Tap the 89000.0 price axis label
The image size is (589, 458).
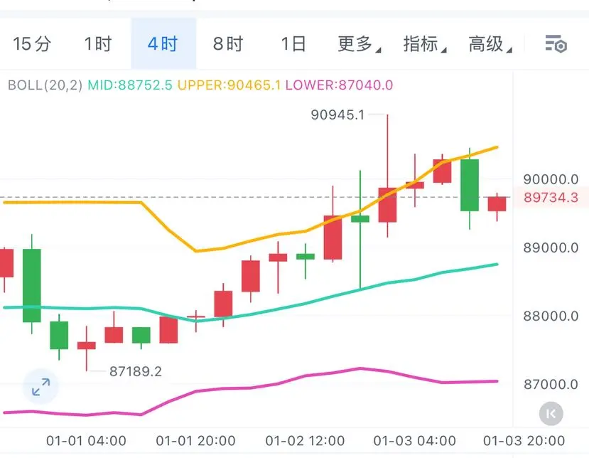(x=551, y=247)
